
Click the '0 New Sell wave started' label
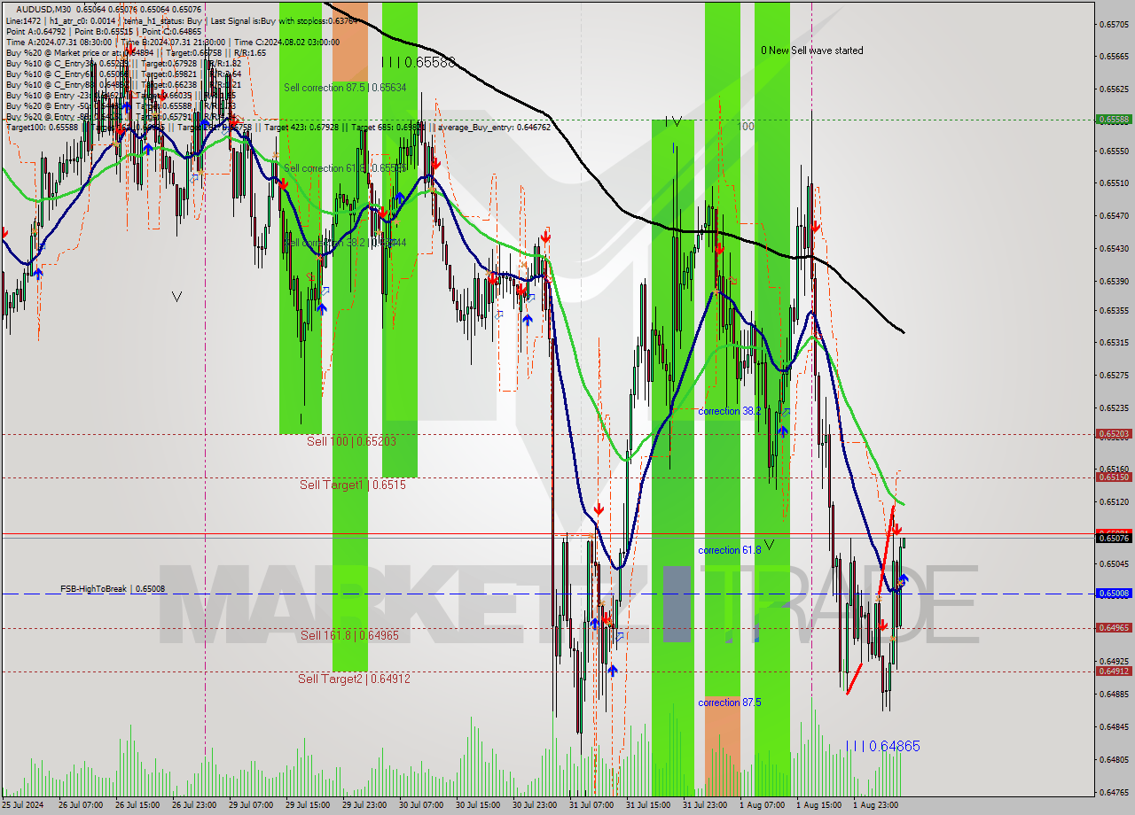[x=811, y=50]
